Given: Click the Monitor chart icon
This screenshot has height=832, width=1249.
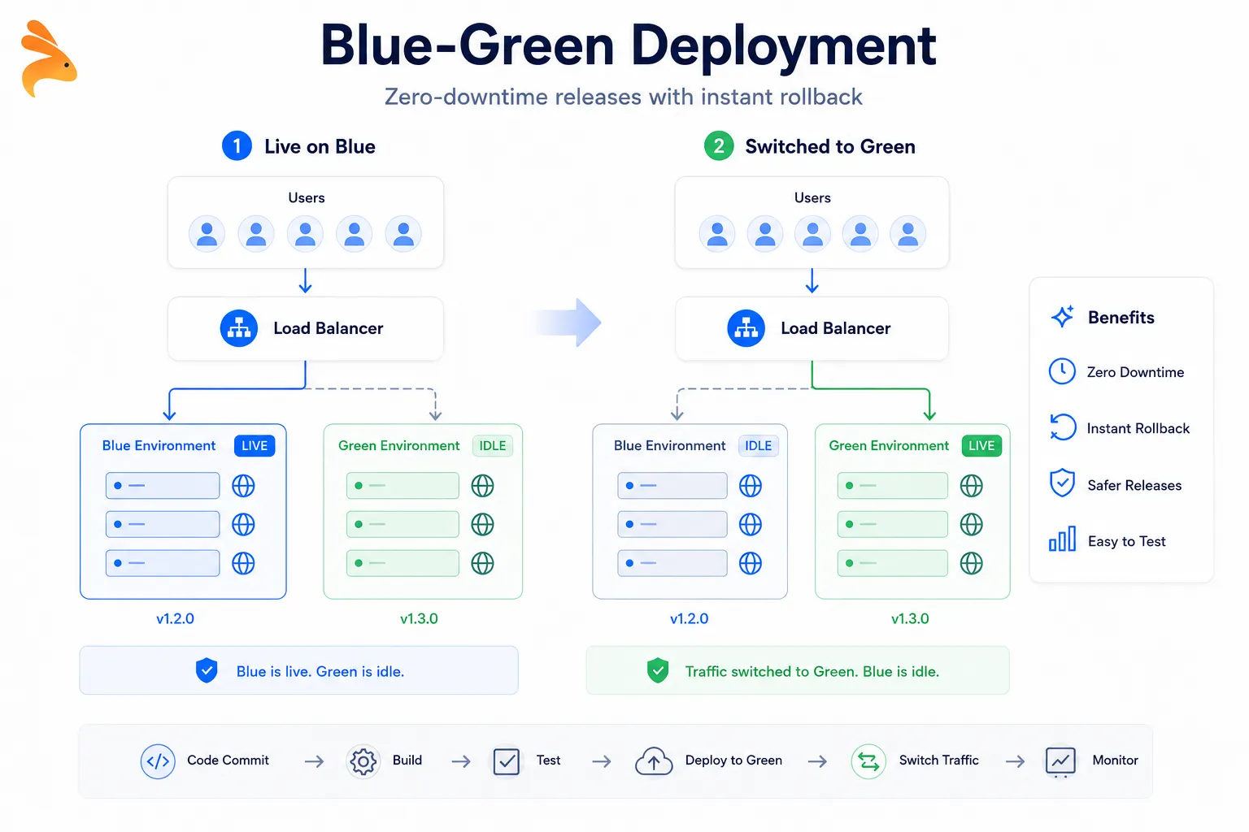Looking at the screenshot, I should [x=1060, y=762].
